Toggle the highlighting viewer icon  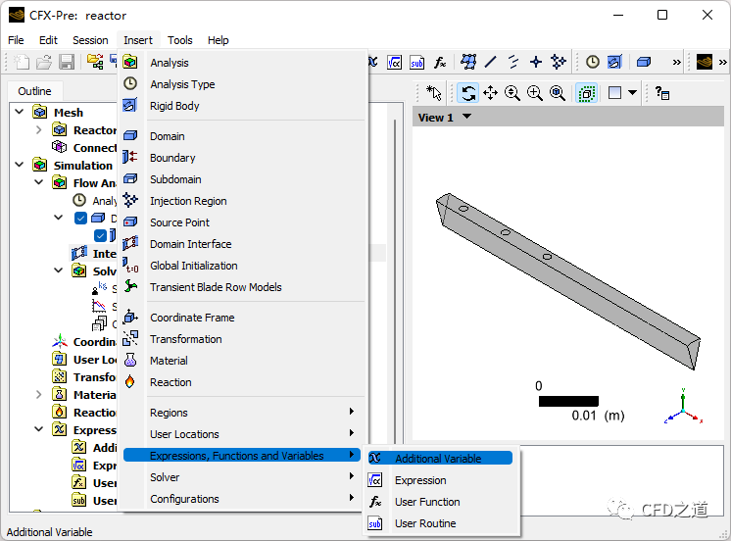click(x=586, y=93)
